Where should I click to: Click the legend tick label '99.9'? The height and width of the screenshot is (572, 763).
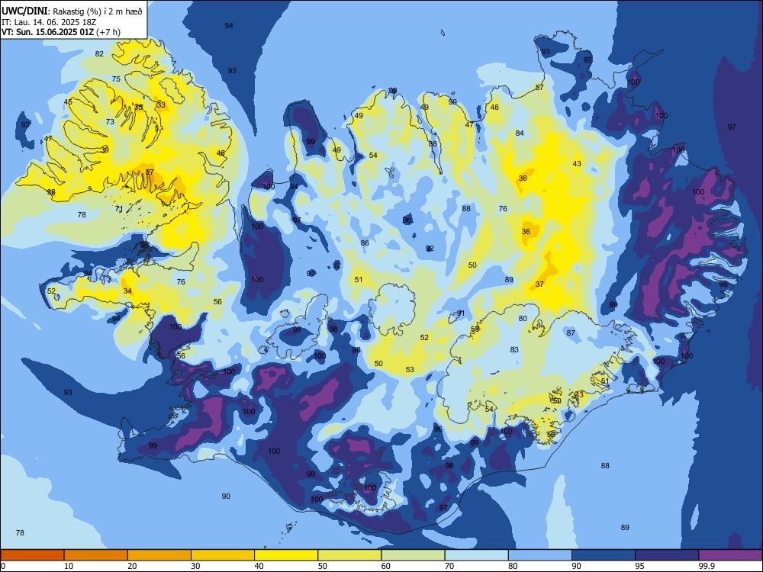(x=706, y=566)
